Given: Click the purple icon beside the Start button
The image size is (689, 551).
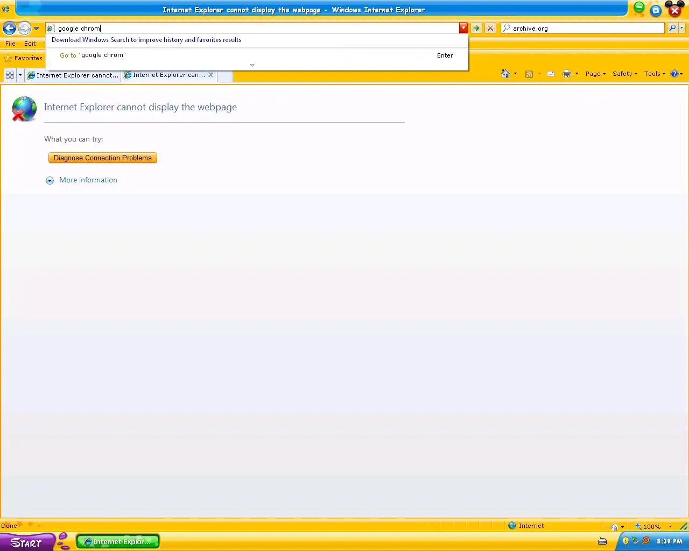Looking at the screenshot, I should point(63,541).
